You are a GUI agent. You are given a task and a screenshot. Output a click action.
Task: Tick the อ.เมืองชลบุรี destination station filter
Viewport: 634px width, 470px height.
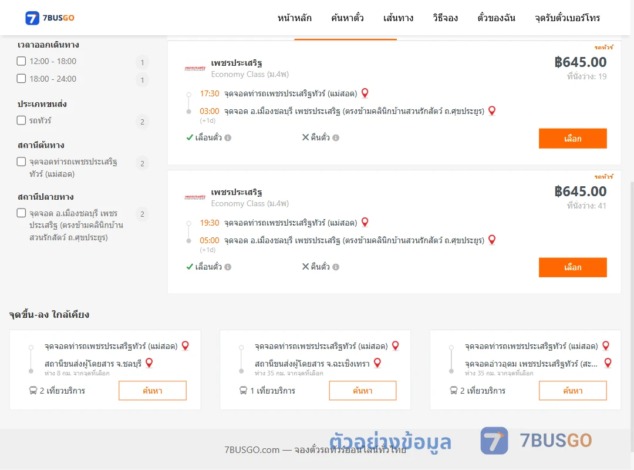21,213
